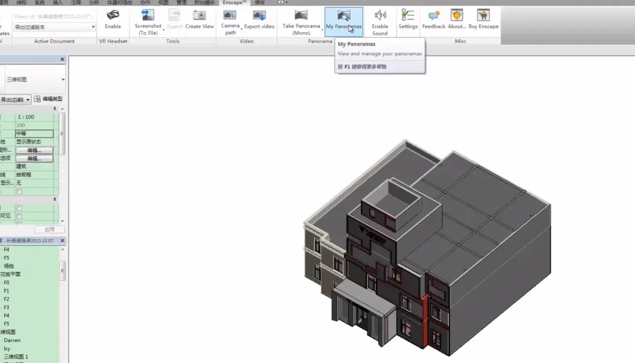This screenshot has height=363, width=635.
Task: Expand the Camera path dropdown arrow
Action: point(242,29)
